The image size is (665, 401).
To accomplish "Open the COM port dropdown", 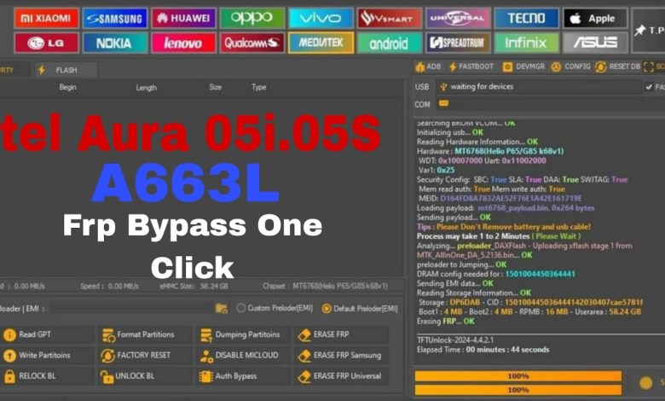I will [x=546, y=104].
